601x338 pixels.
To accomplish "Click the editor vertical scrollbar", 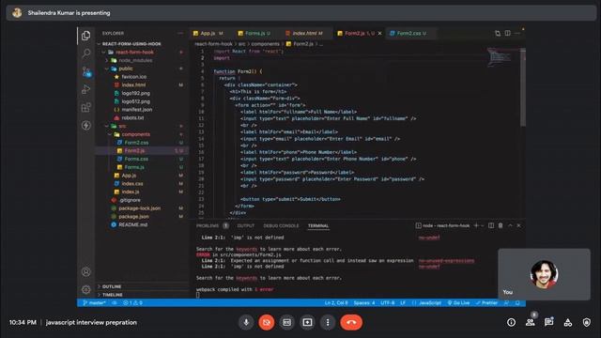I will pos(523,88).
